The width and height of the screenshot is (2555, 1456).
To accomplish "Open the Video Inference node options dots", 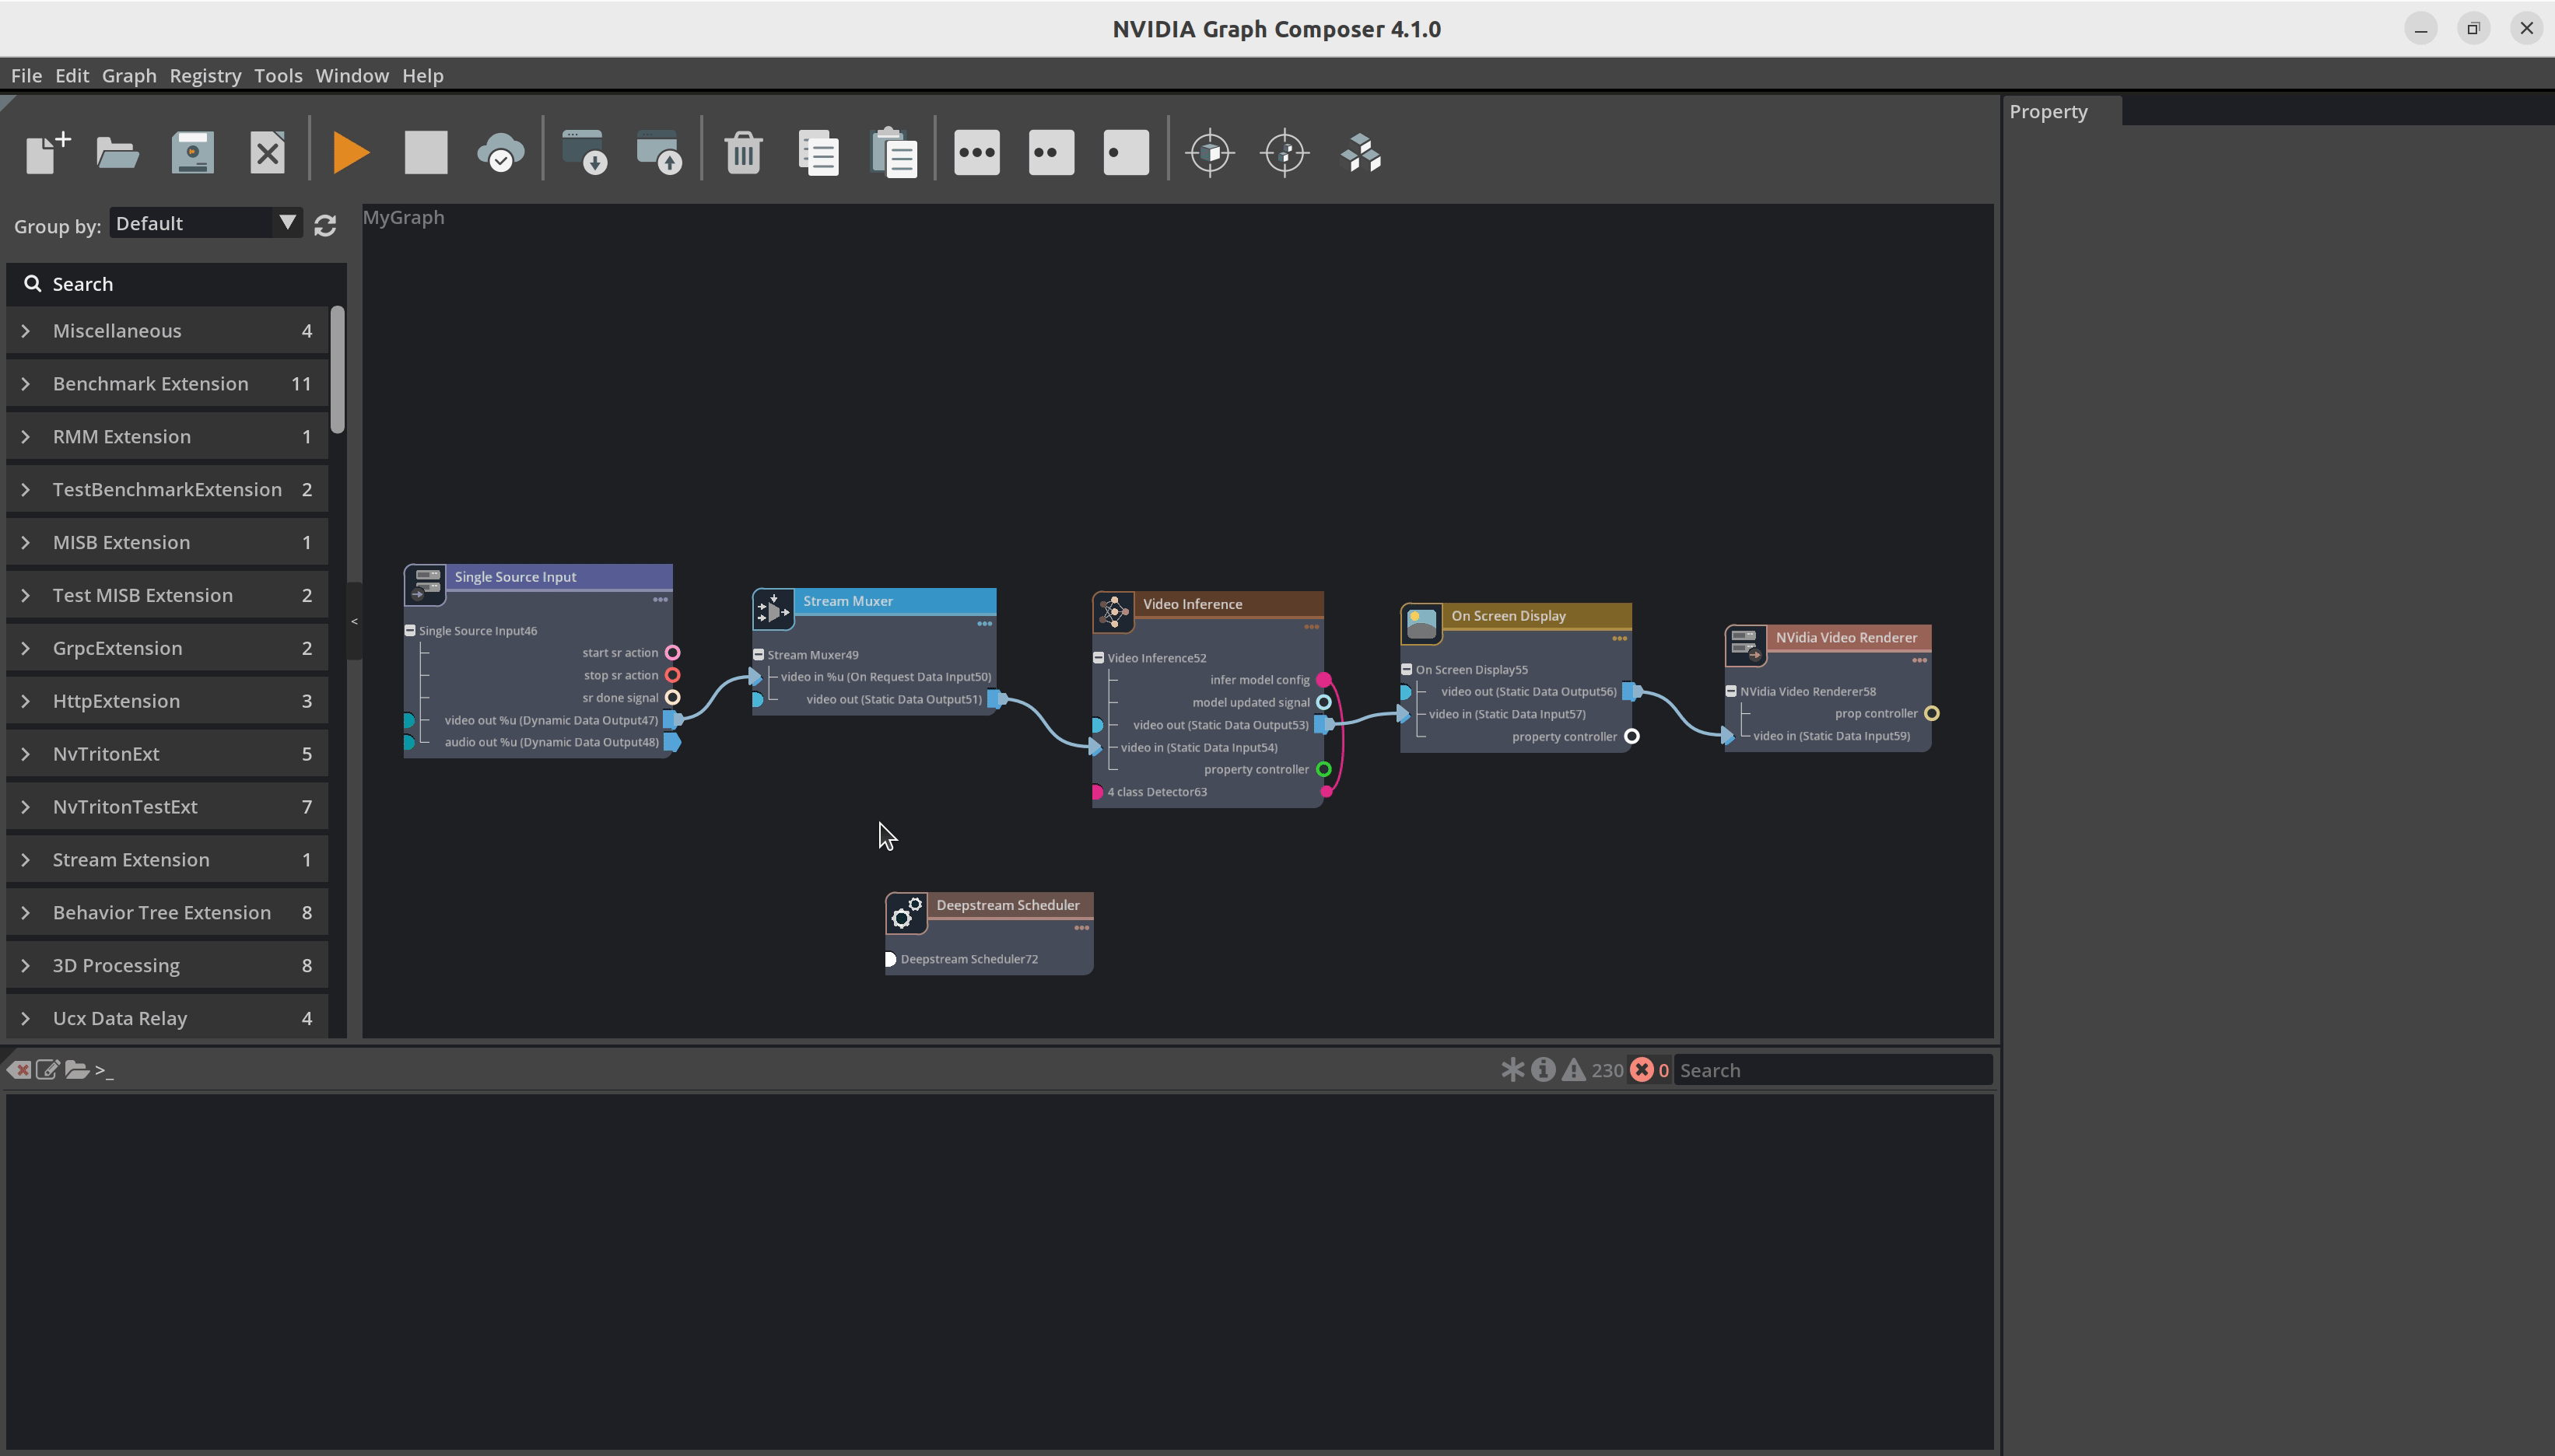I will tap(1311, 627).
